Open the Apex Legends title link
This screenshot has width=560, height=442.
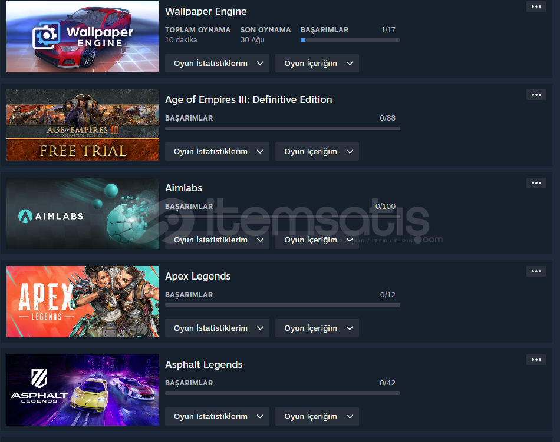(198, 276)
